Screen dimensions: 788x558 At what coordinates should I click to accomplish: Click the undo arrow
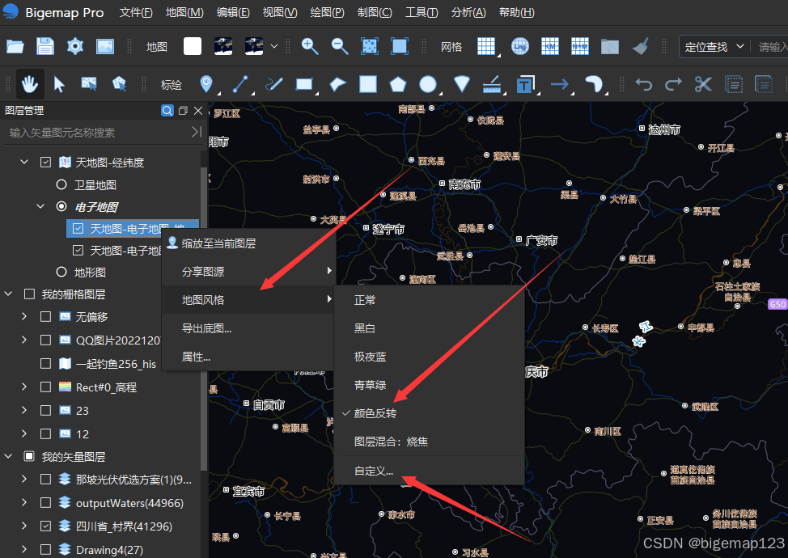pos(644,84)
